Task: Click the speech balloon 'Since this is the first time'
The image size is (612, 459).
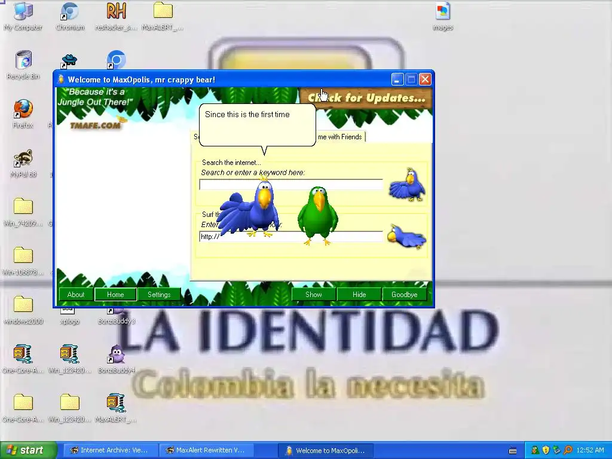Action: pyautogui.click(x=257, y=125)
